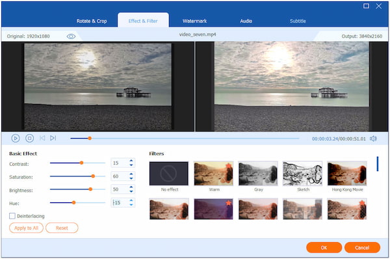Increase Contrast value with up arrow
Image resolution: width=390 pixels, height=259 pixels.
[x=131, y=161]
